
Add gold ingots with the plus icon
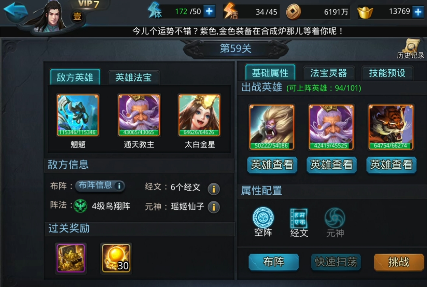click(x=418, y=12)
